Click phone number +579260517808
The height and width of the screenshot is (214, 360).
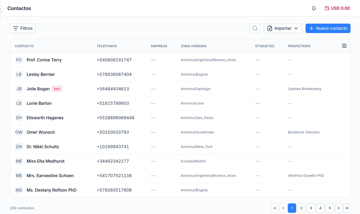(114, 190)
